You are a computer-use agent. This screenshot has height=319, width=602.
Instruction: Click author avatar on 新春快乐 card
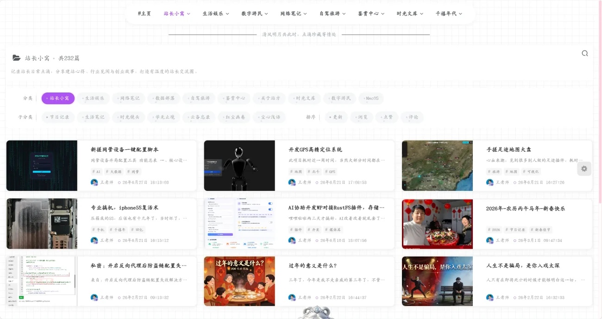tap(490, 241)
